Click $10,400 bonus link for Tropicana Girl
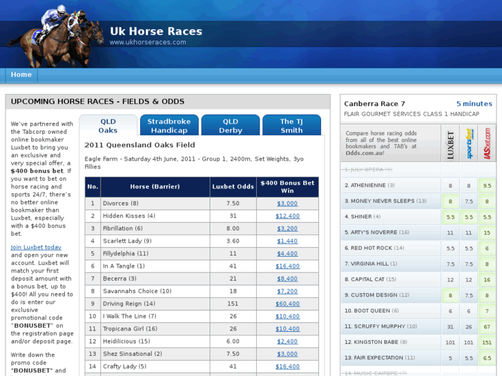The width and height of the screenshot is (502, 376). coord(287,328)
